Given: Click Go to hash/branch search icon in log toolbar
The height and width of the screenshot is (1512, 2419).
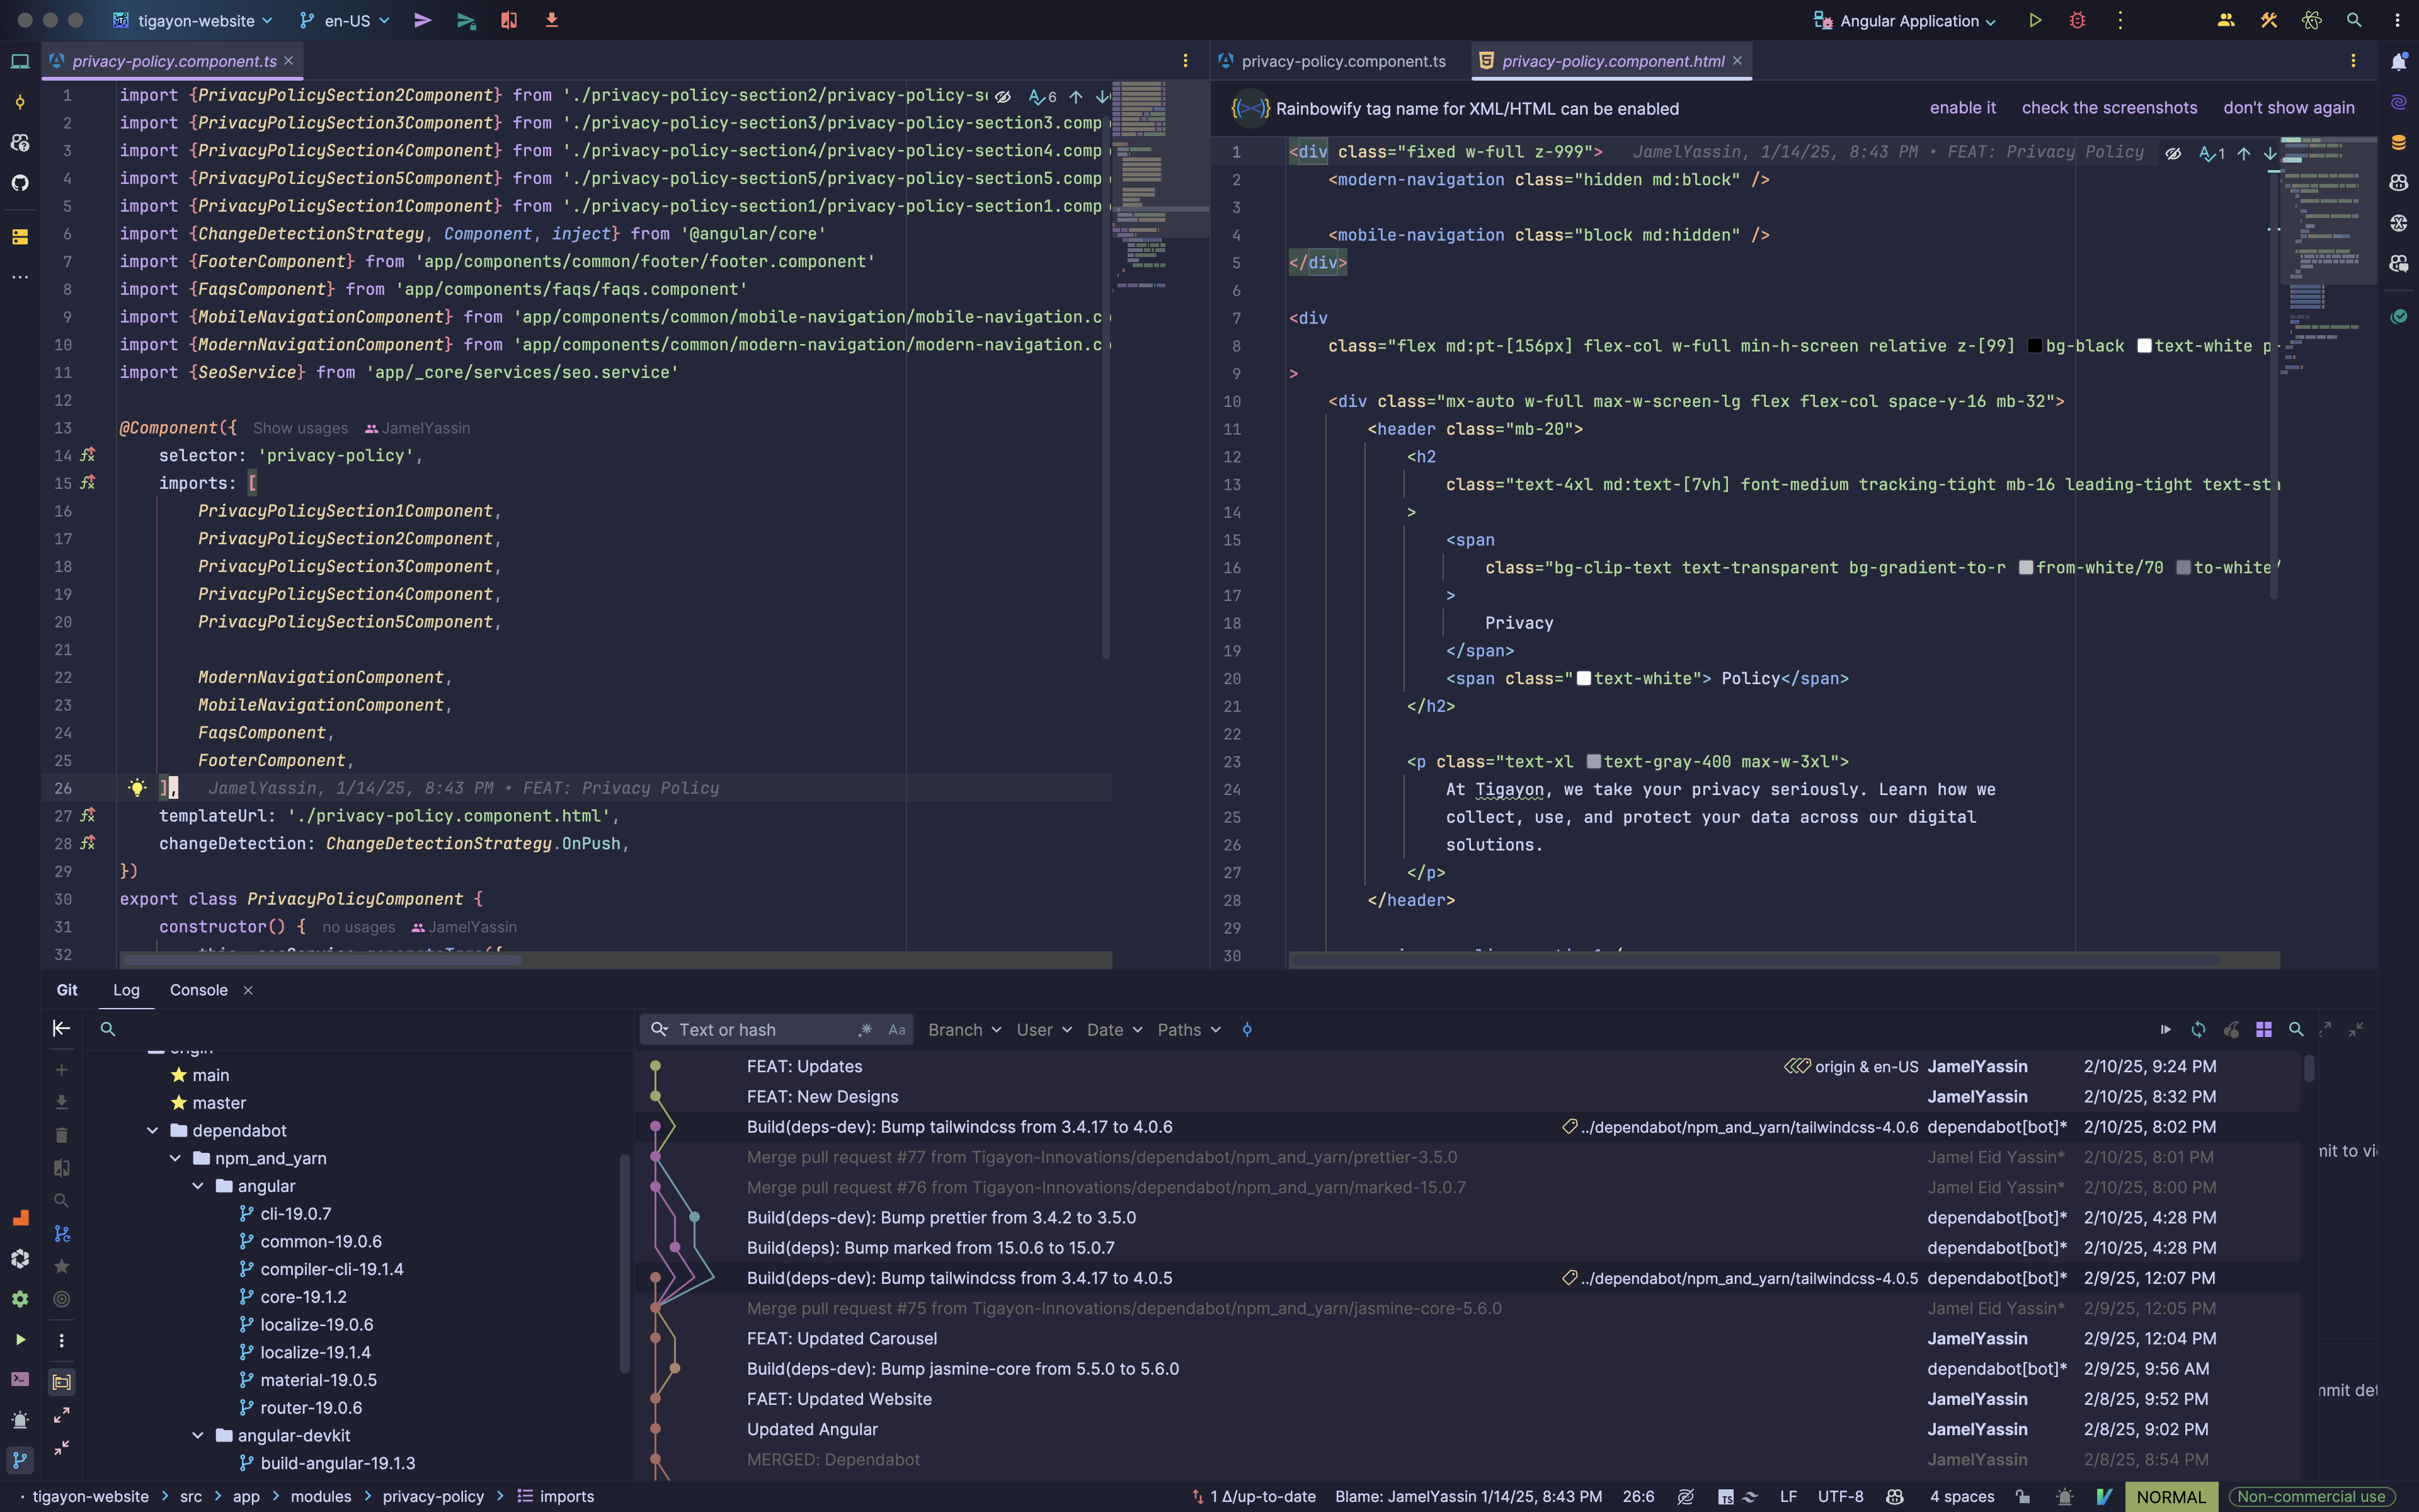Looking at the screenshot, I should (x=2296, y=1029).
